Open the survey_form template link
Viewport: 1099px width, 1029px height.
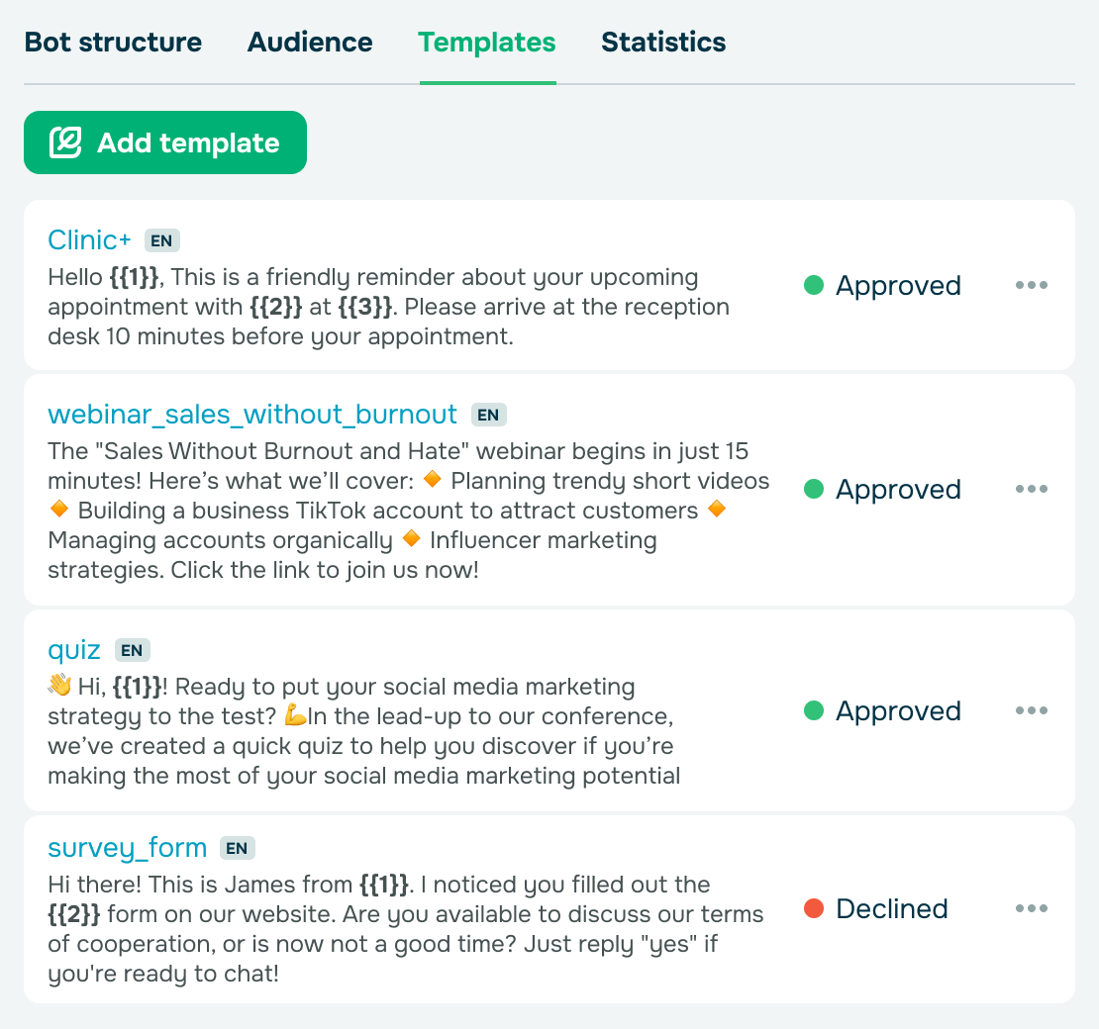pyautogui.click(x=128, y=848)
